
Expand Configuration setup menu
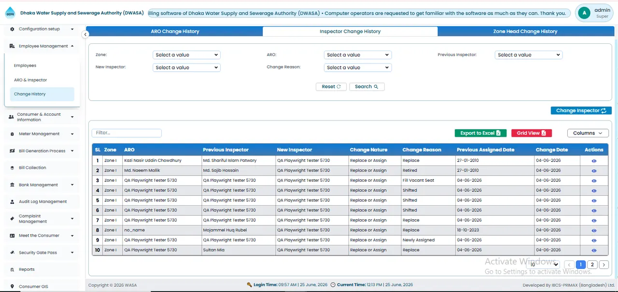tap(42, 29)
